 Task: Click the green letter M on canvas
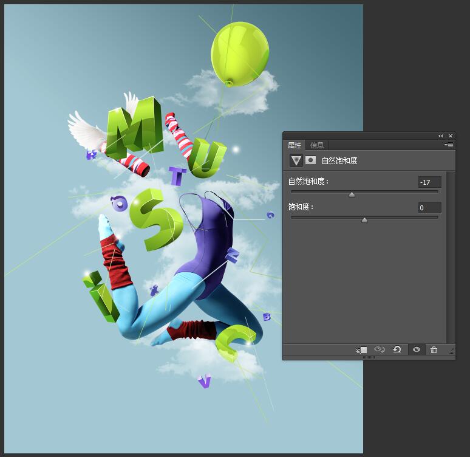tap(135, 128)
